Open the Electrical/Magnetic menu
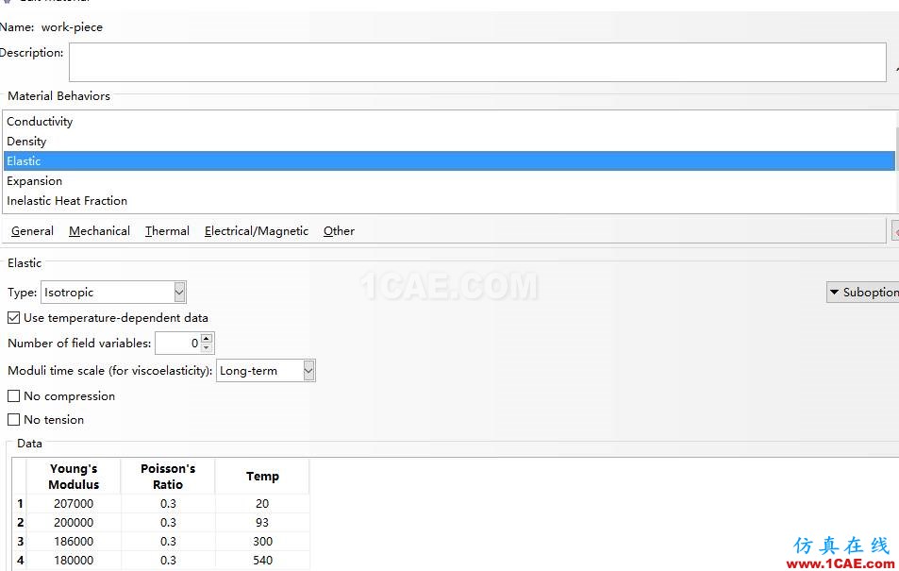 pos(257,231)
